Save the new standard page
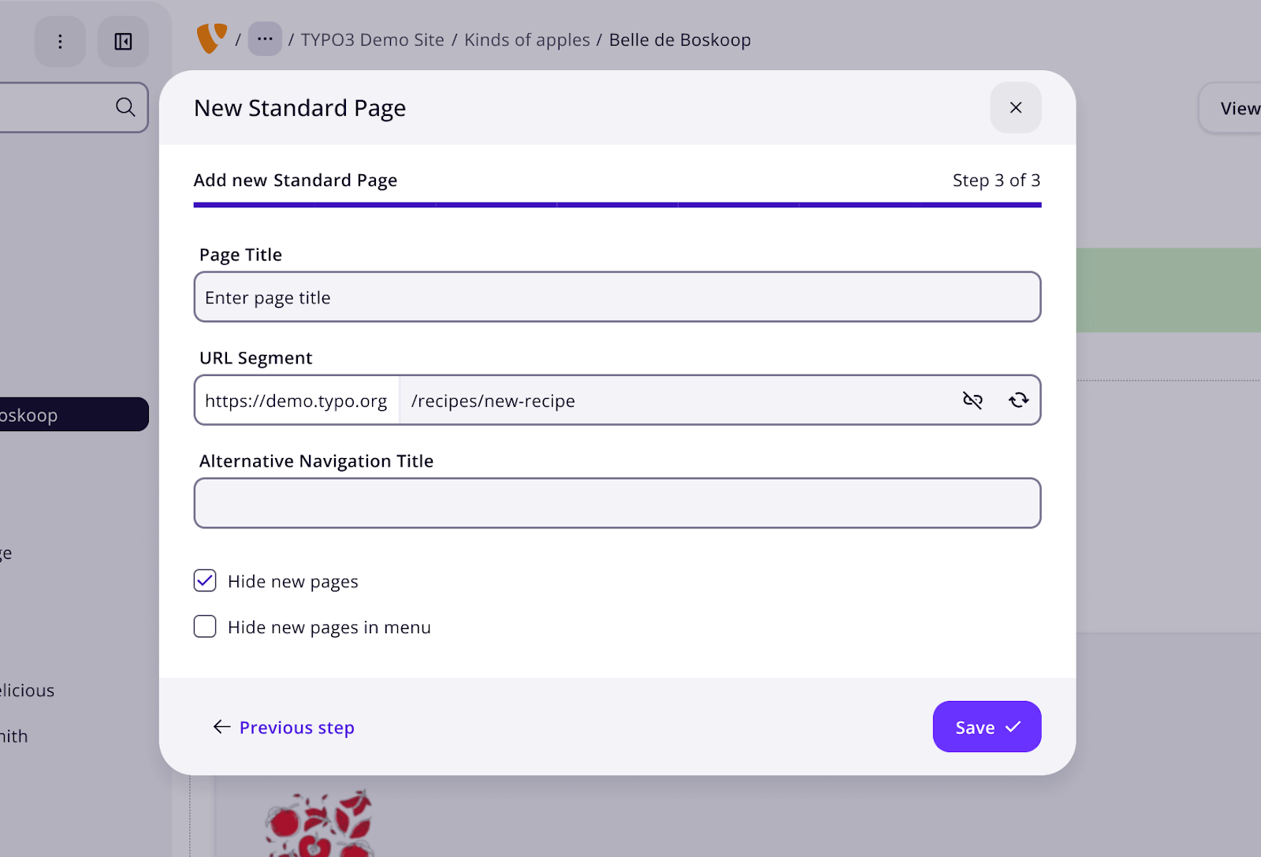 [x=987, y=727]
